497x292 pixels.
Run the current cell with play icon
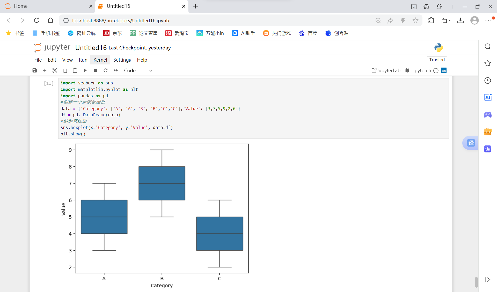click(85, 70)
